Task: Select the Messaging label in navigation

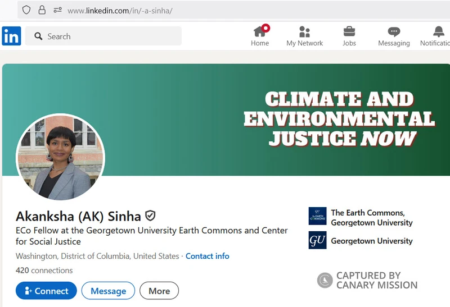Action: (394, 43)
